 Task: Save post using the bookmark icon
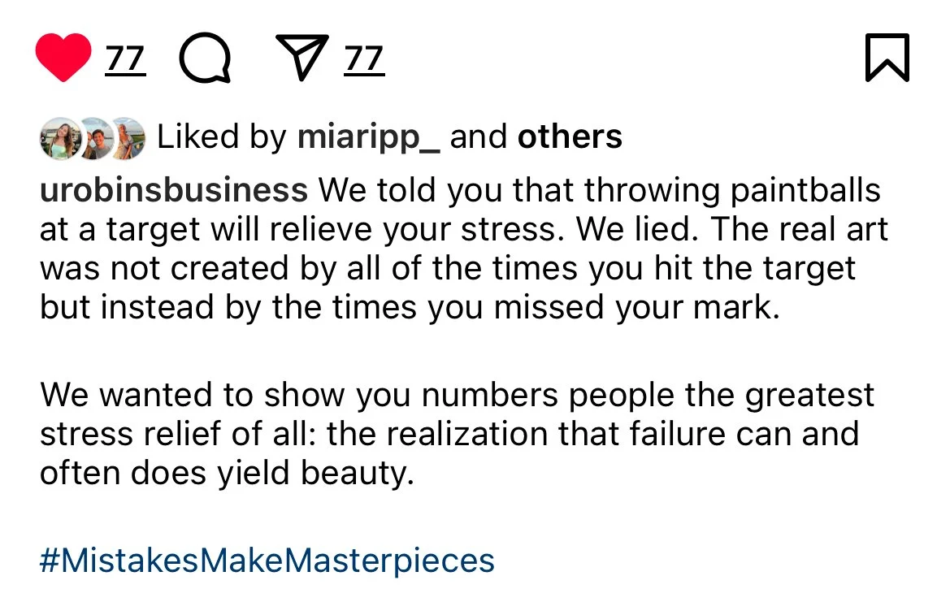pyautogui.click(x=887, y=58)
